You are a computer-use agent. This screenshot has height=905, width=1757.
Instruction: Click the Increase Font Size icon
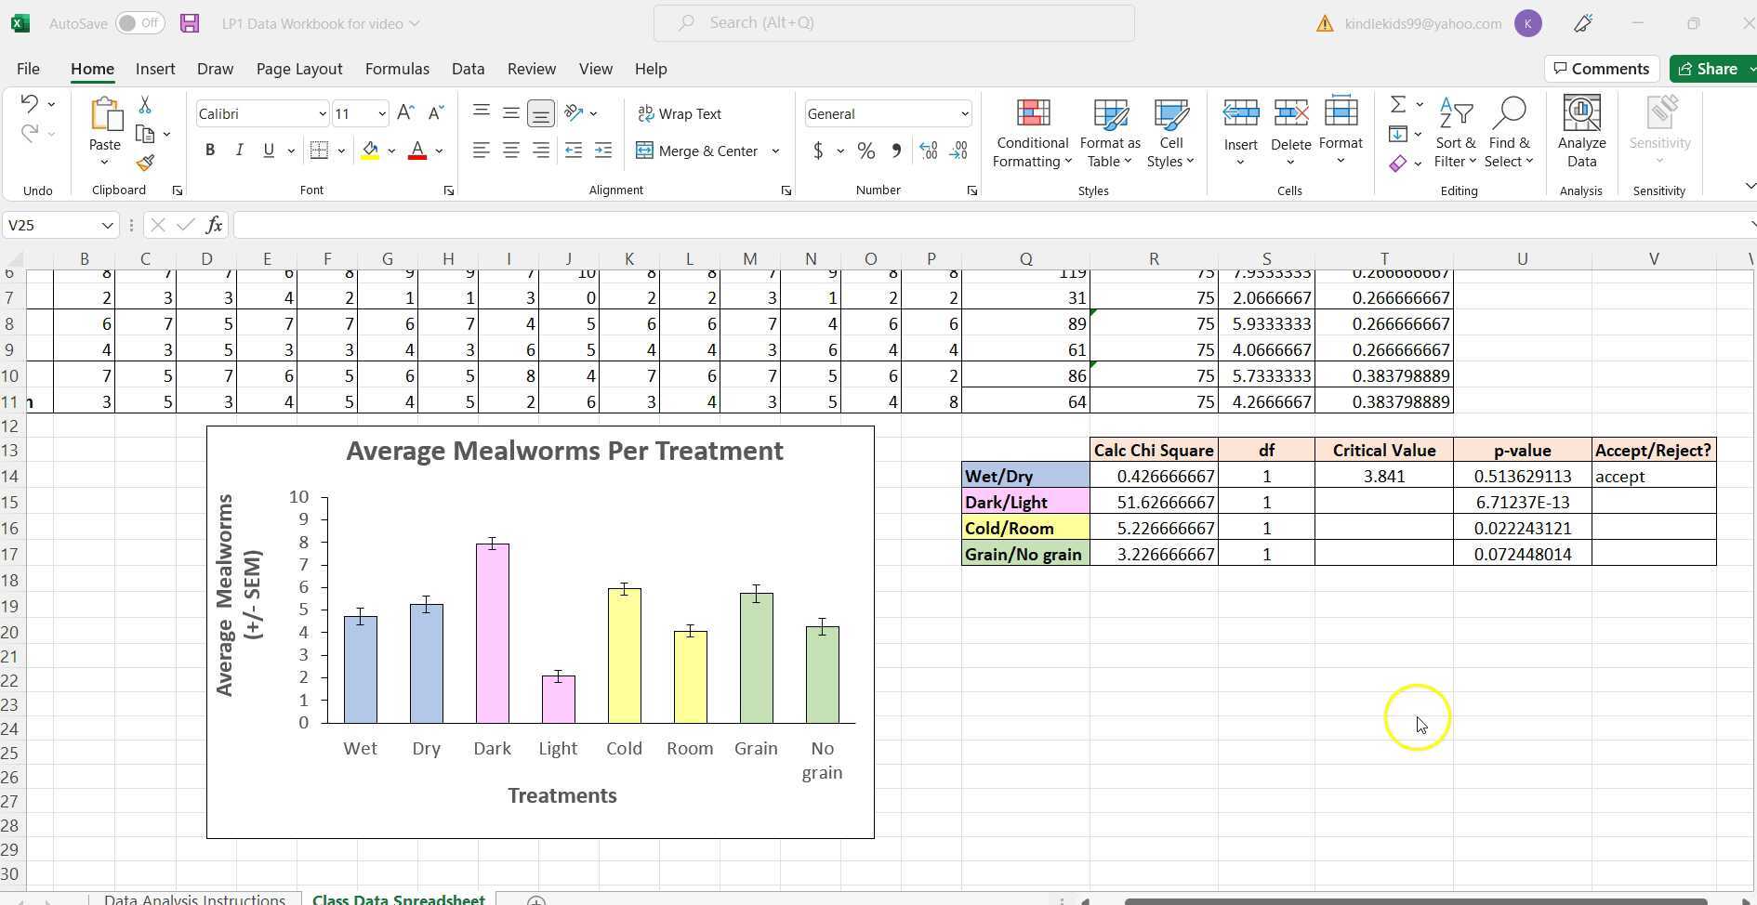(405, 113)
